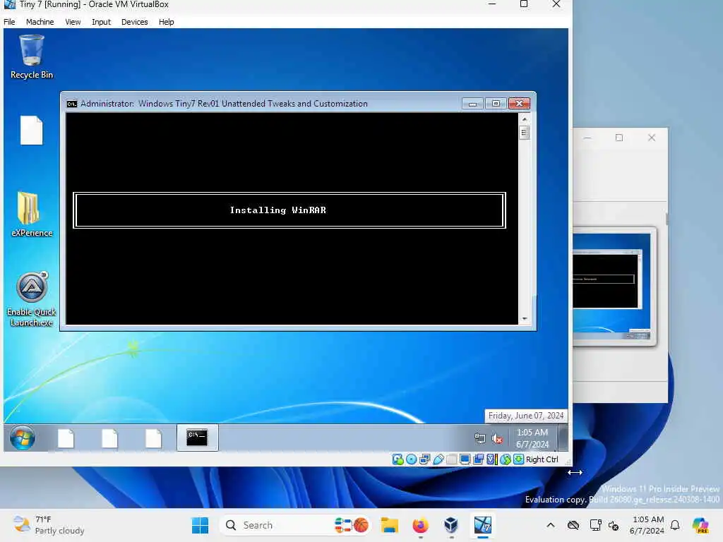
Task: Expand the hidden system tray icons chevron
Action: tap(551, 525)
